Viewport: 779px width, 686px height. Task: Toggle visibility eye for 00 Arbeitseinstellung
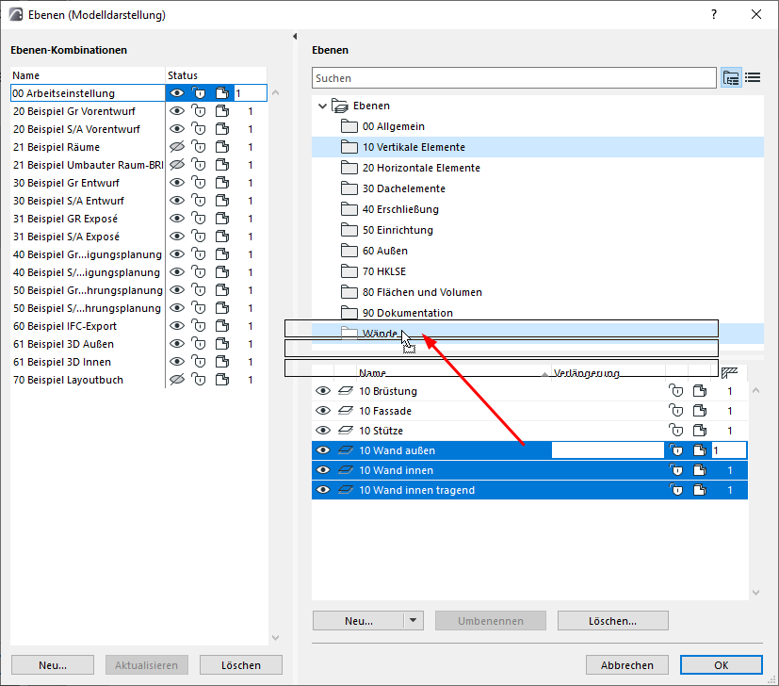point(177,93)
